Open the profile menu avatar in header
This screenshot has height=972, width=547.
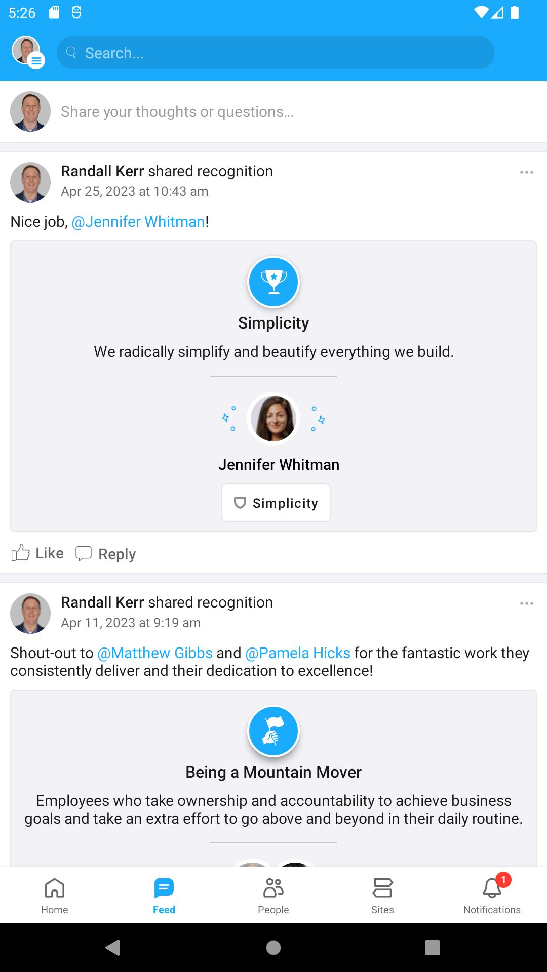[28, 52]
